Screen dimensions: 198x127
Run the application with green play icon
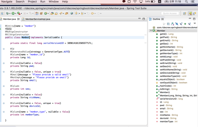(13, 13)
